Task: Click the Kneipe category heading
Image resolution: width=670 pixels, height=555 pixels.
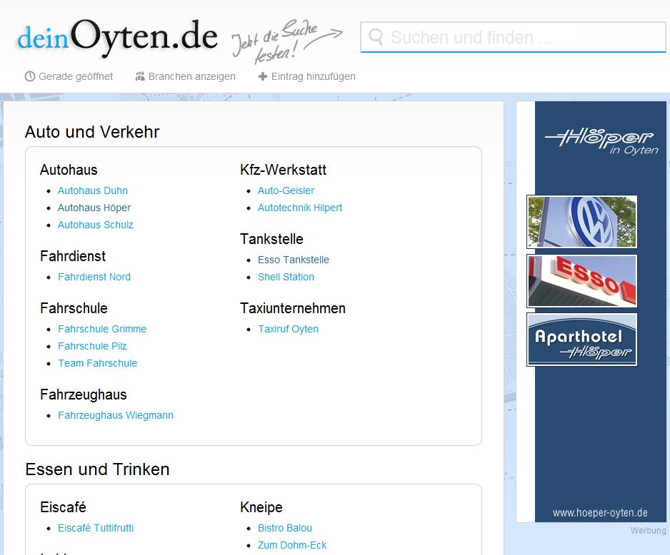Action: coord(261,507)
